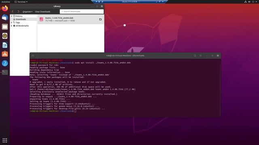The image size is (259, 145).
Task: Open the terminal hamburger menu
Action: pos(201,56)
